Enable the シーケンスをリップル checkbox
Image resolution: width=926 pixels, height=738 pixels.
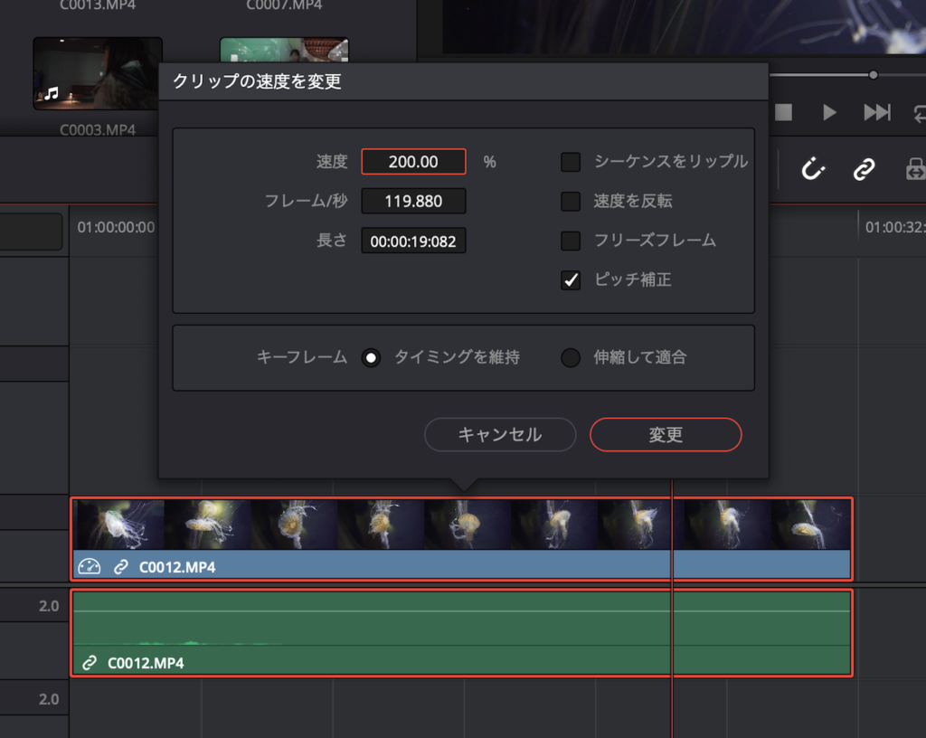point(571,162)
